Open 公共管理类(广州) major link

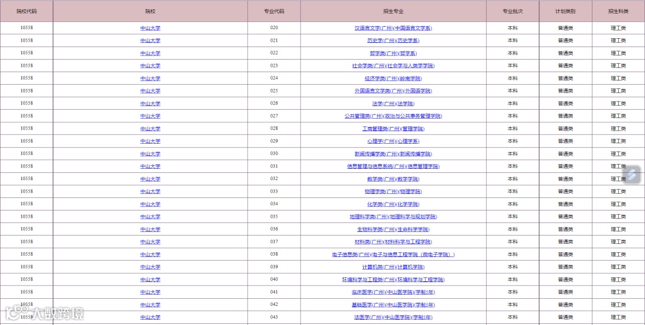(x=393, y=116)
